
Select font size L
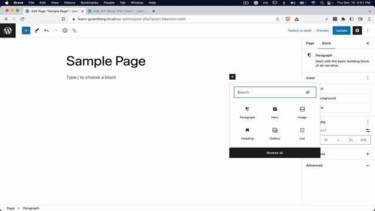[x=338, y=140]
